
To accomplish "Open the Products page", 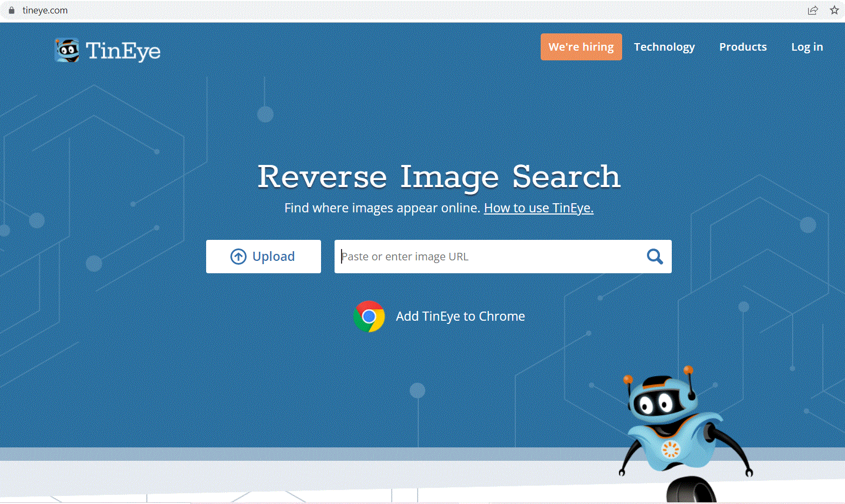I will (x=743, y=47).
